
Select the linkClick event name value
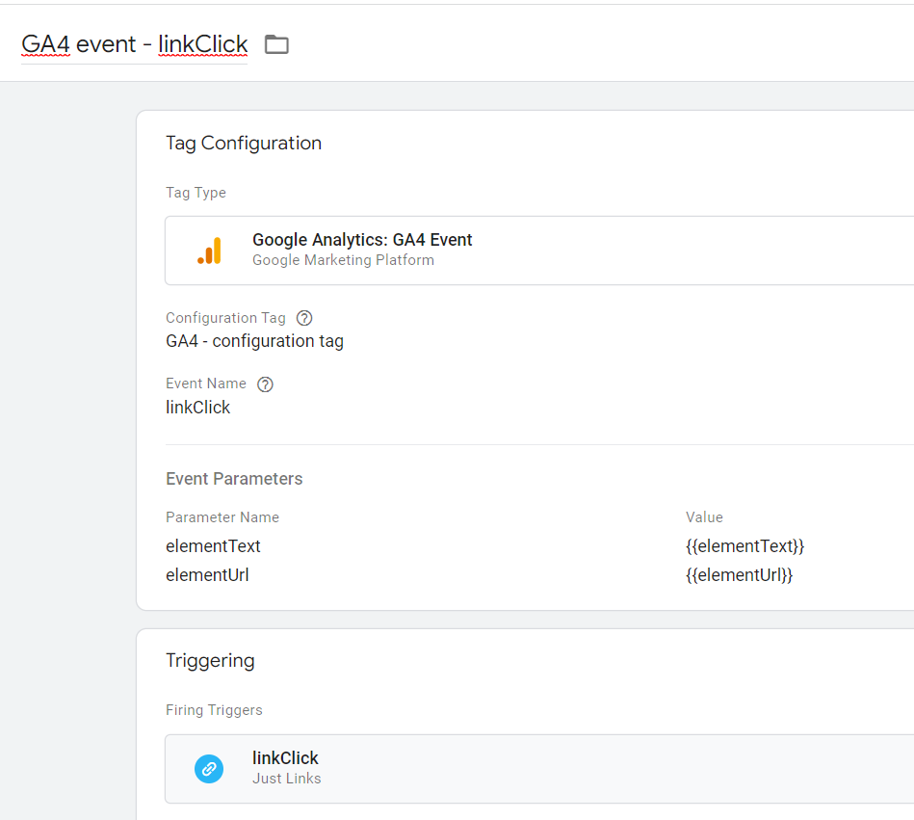[197, 407]
